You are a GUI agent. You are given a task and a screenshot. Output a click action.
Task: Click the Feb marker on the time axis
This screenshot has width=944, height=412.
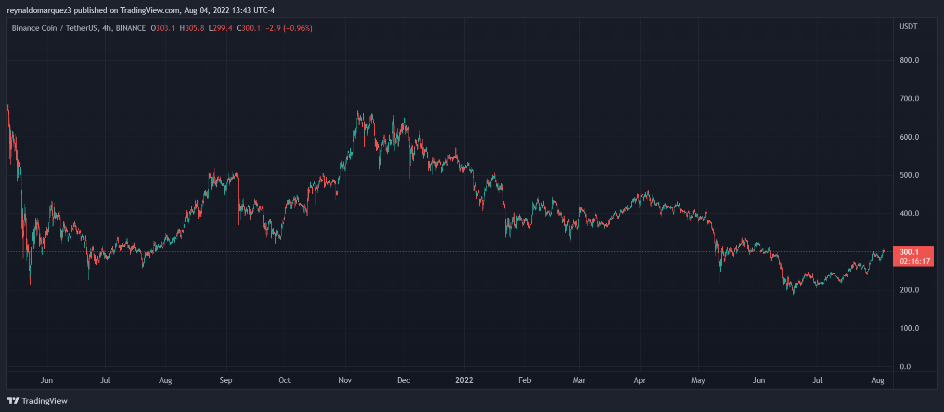[x=525, y=380]
